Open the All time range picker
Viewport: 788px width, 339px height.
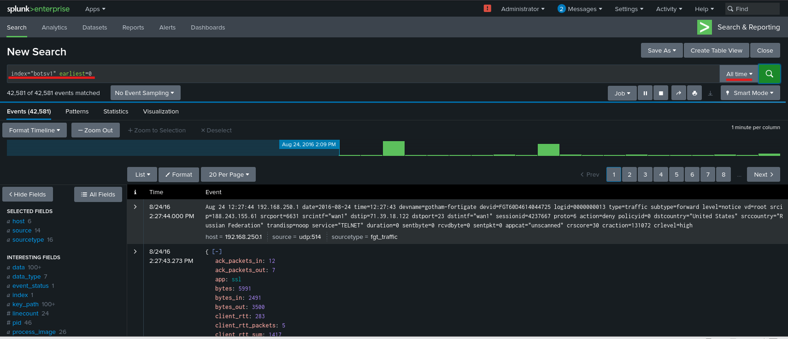(x=739, y=74)
